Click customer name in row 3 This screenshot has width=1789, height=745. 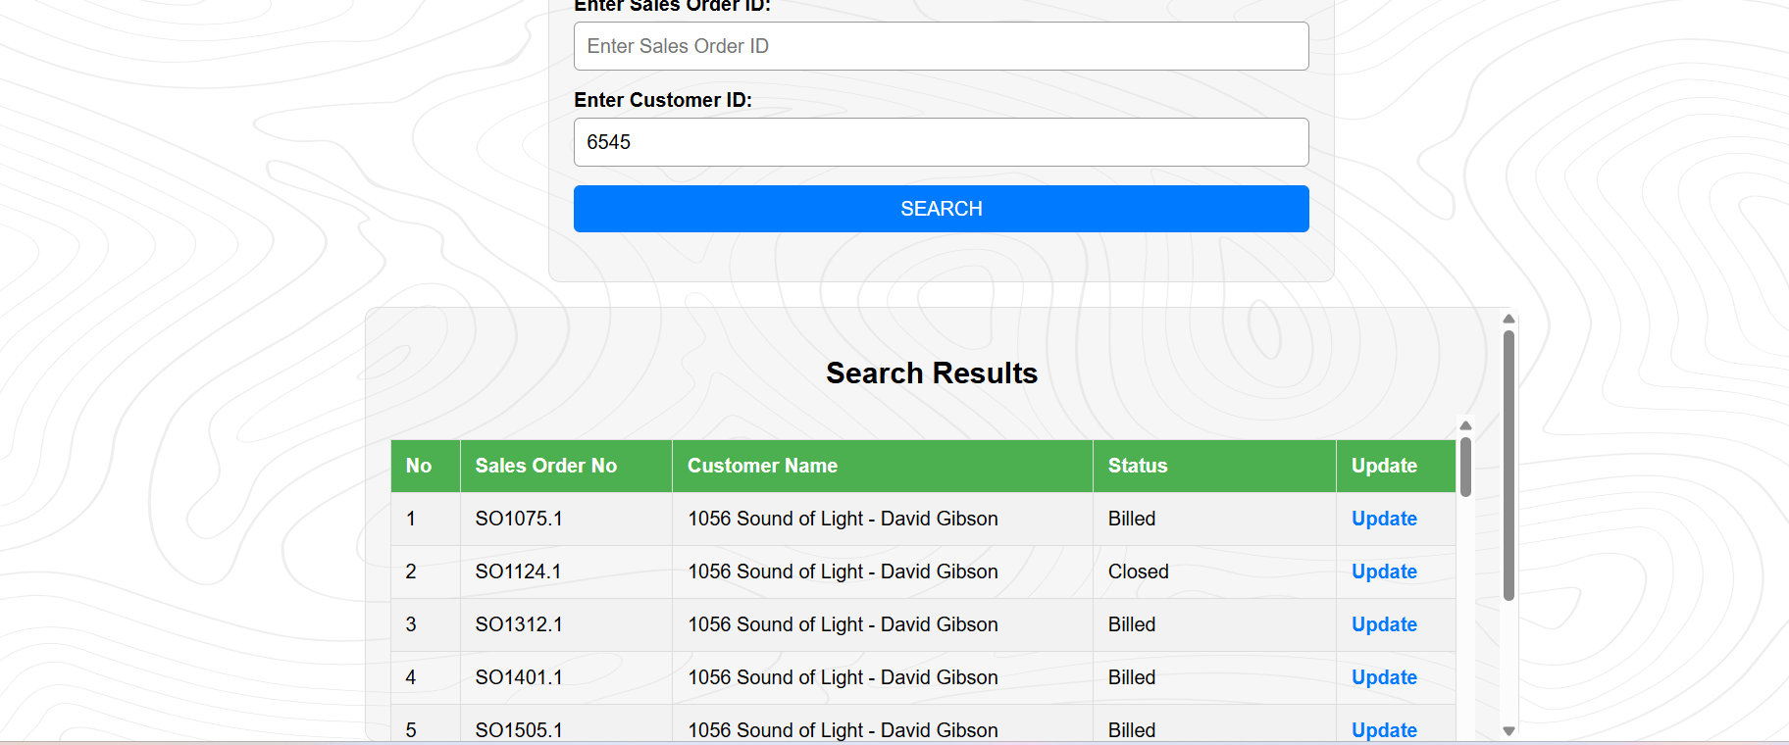coord(843,624)
